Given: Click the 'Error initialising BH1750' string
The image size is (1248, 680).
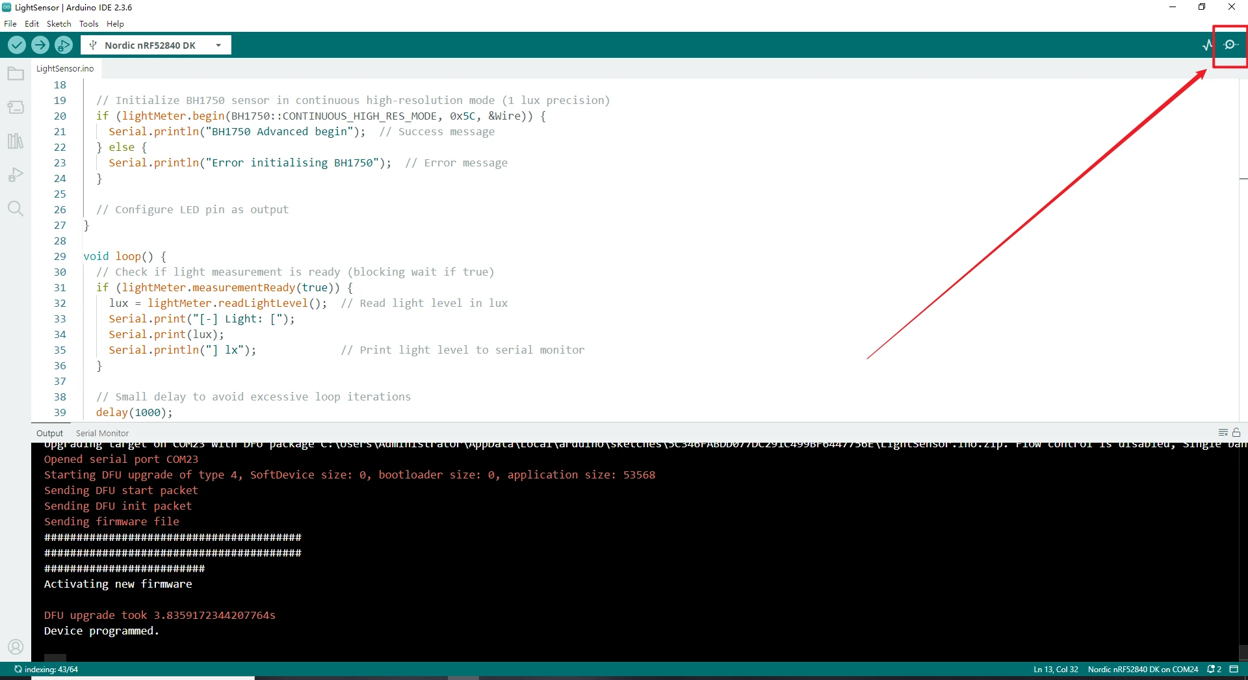Looking at the screenshot, I should tap(292, 163).
